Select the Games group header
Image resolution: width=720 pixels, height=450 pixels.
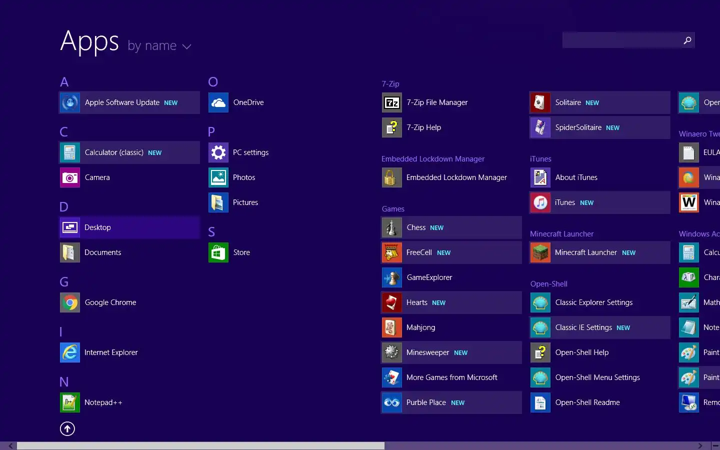393,209
